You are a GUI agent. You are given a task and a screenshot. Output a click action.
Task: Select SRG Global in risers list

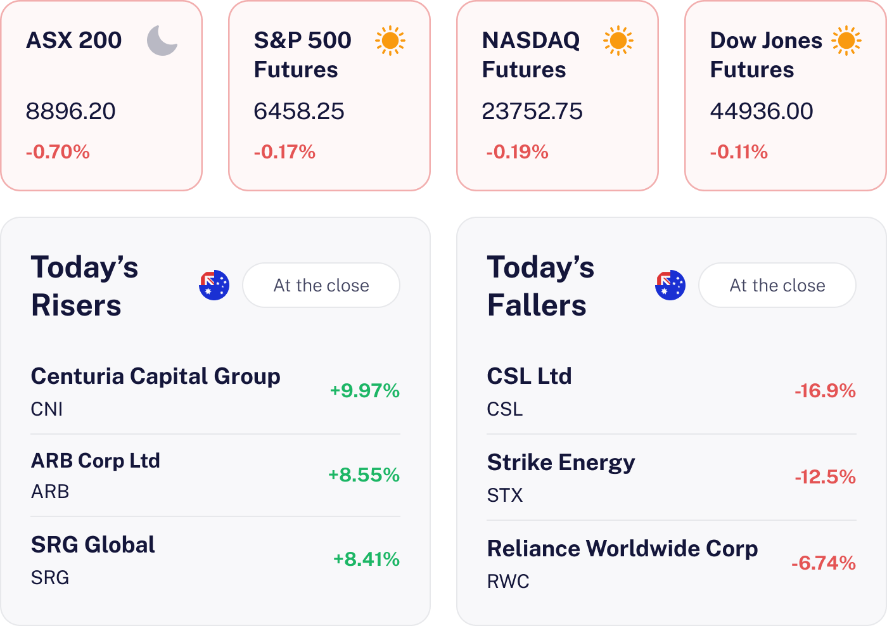(x=93, y=545)
